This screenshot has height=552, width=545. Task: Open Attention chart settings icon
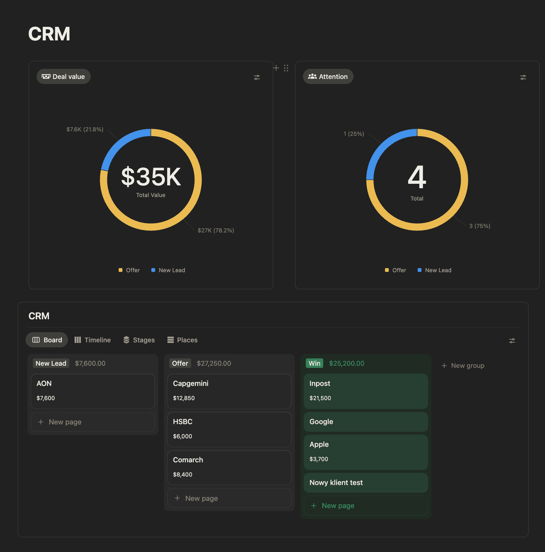click(x=523, y=77)
